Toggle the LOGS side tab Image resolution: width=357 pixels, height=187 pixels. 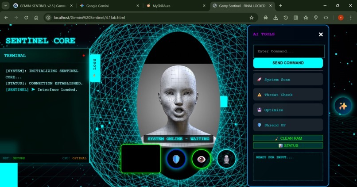point(95,68)
